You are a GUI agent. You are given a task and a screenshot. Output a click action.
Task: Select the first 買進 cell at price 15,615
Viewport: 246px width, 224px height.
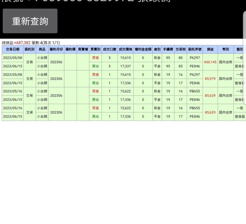click(95, 58)
